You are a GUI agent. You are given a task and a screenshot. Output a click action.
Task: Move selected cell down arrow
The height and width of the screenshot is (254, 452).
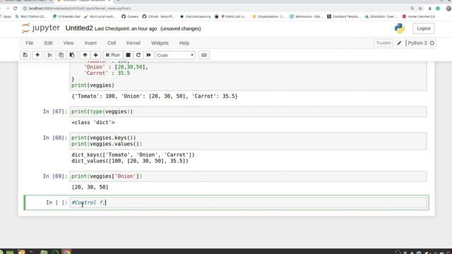pos(96,55)
